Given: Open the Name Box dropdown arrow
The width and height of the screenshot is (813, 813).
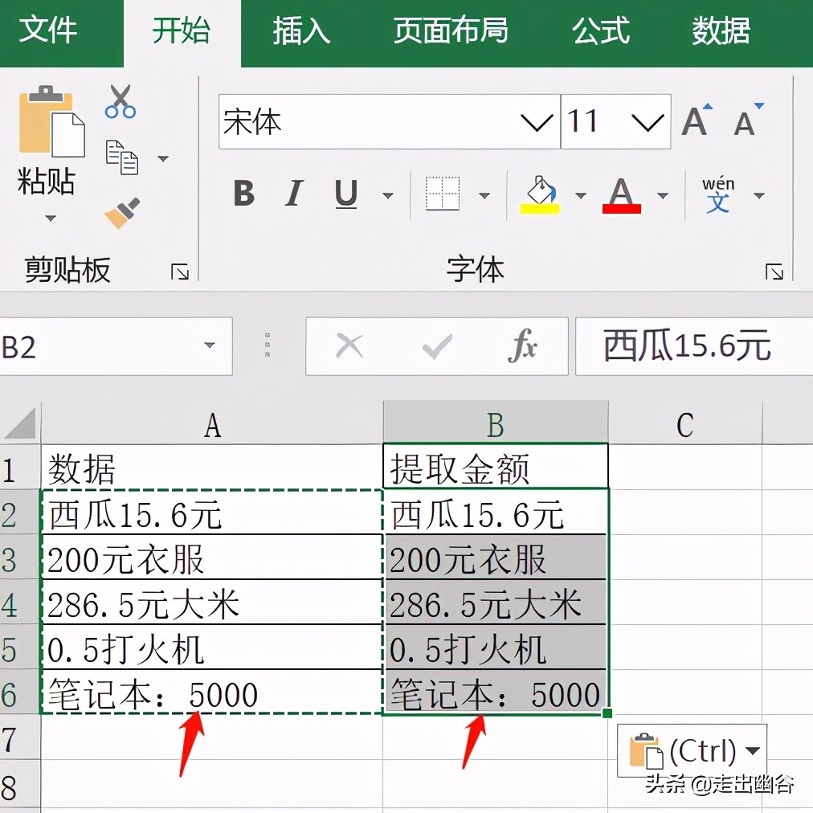Looking at the screenshot, I should click(210, 345).
